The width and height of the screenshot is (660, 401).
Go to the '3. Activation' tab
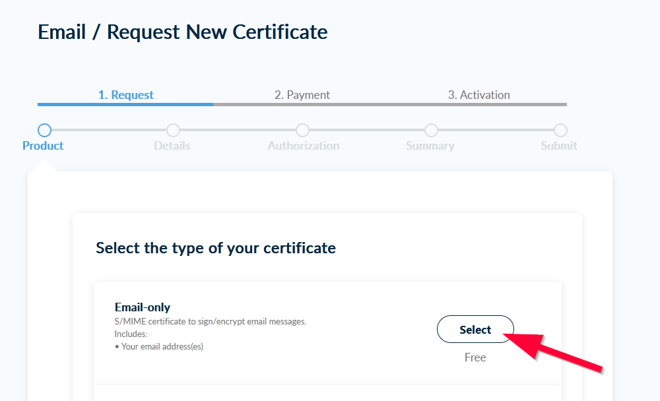coord(478,95)
